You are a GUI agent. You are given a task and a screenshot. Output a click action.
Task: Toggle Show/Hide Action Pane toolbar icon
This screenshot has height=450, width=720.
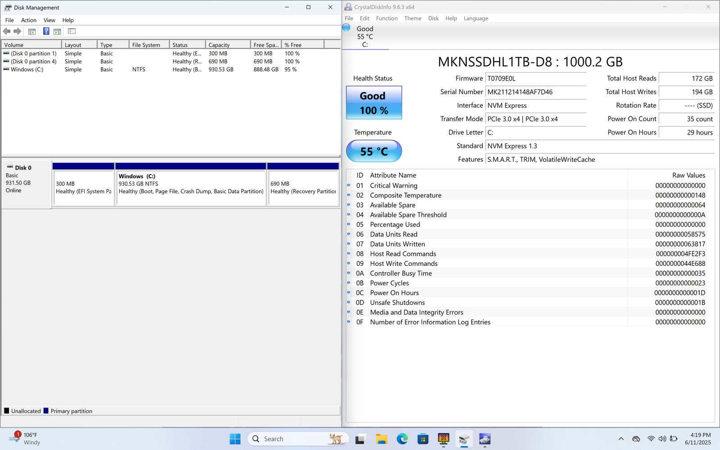[x=57, y=31]
